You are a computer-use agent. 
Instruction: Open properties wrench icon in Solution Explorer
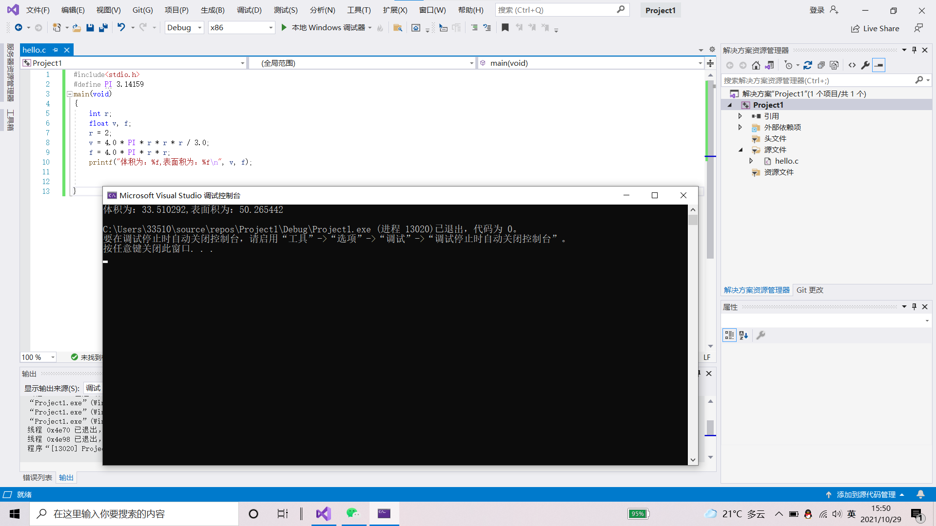point(865,65)
